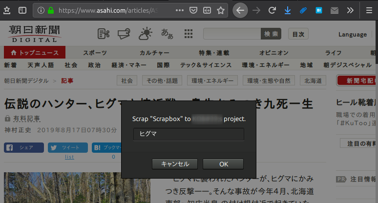Open the 朝デジスペシャル submenu item

click(x=347, y=65)
